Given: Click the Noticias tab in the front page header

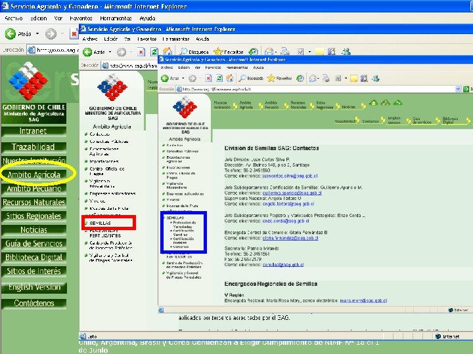Looking at the screenshot, I should [348, 107].
